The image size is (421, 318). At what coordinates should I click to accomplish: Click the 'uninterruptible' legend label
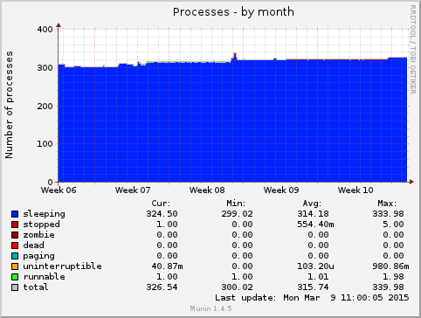click(62, 266)
